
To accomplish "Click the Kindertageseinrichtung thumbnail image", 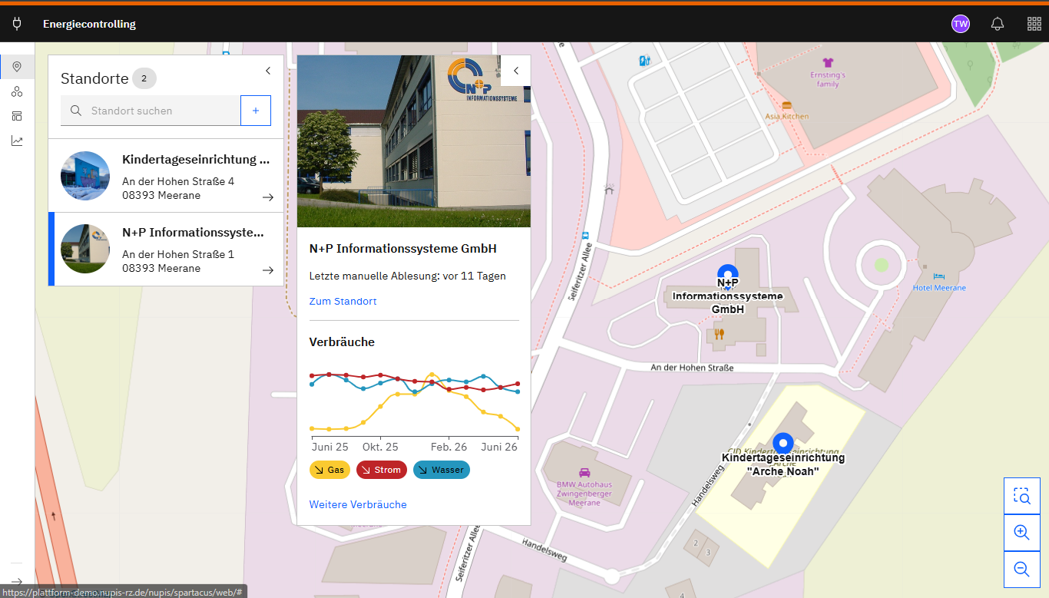I will (85, 176).
